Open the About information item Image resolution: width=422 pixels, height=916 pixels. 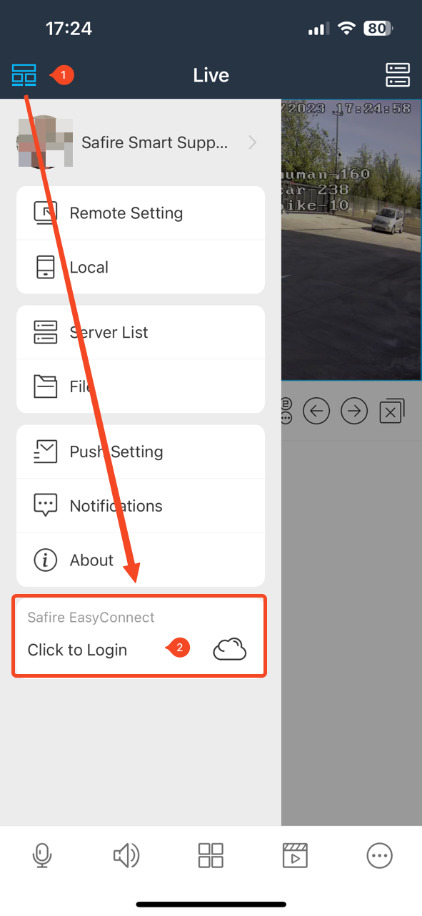[x=141, y=560]
